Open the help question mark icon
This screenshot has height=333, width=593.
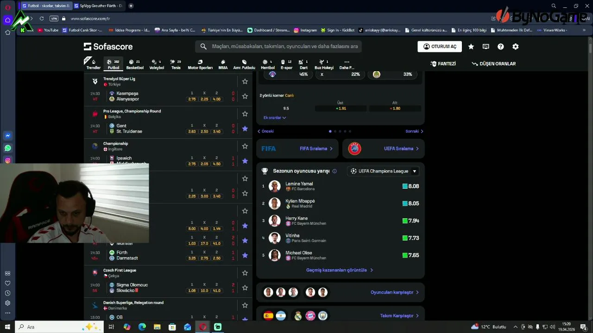pyautogui.click(x=501, y=47)
